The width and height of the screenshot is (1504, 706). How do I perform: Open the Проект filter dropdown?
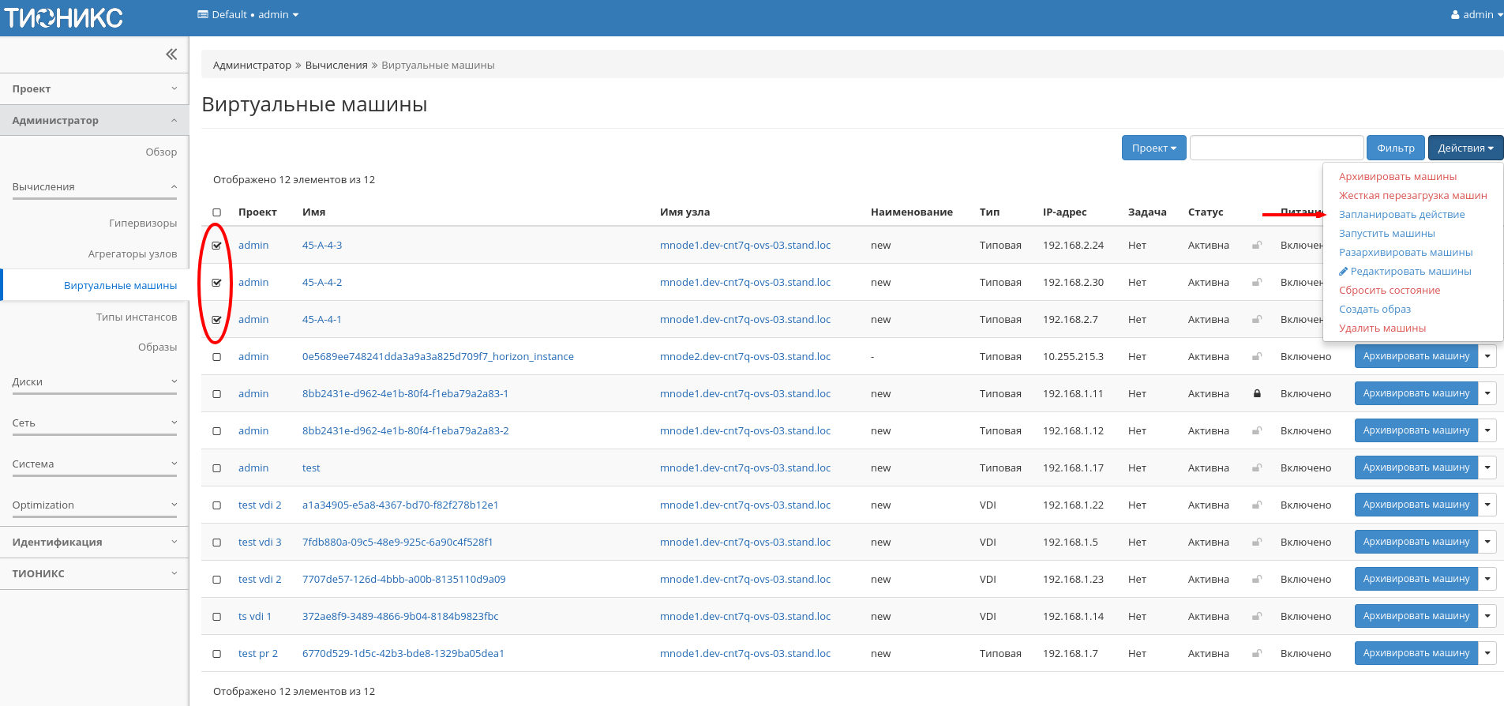point(1153,148)
